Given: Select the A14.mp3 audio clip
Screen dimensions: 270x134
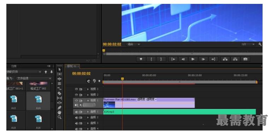Looking at the screenshot, I should (x=180, y=112).
